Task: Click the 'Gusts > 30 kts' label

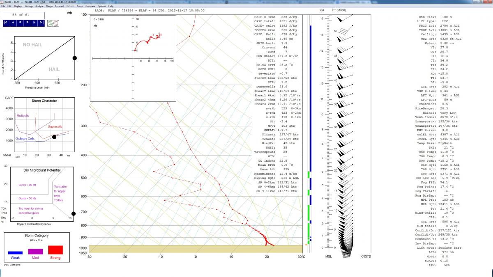Action: click(28, 198)
